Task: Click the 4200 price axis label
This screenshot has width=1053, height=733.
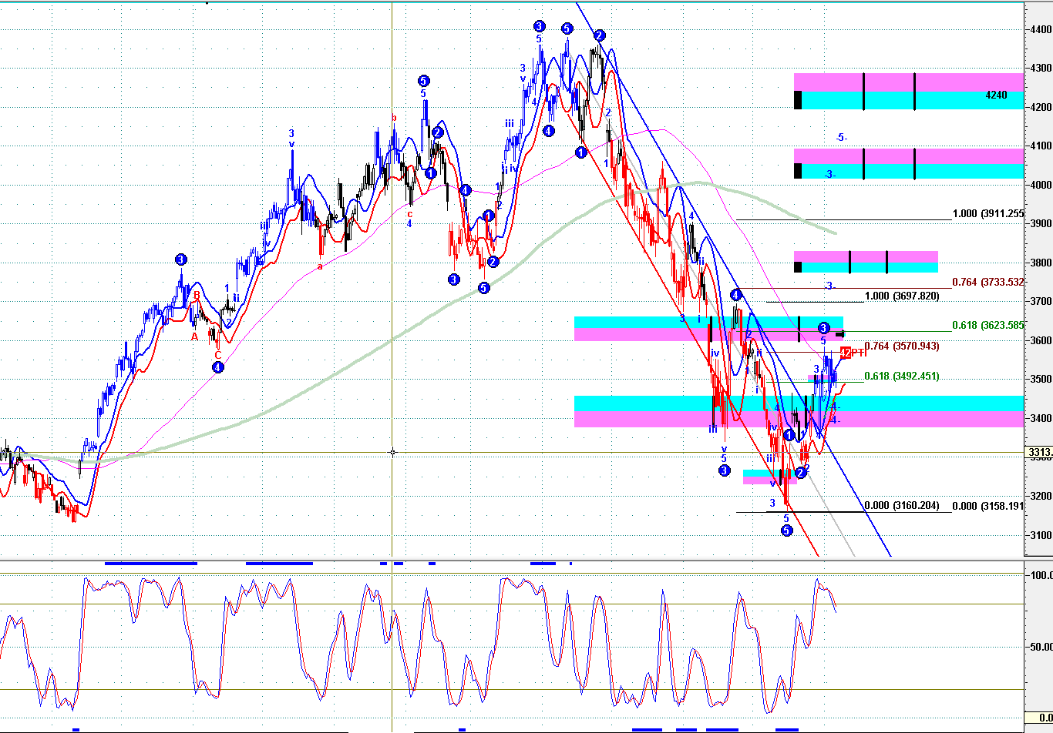Action: coord(1041,107)
